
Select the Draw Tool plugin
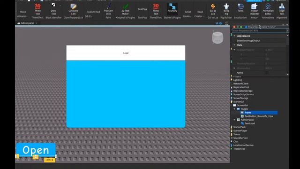pos(53,9)
